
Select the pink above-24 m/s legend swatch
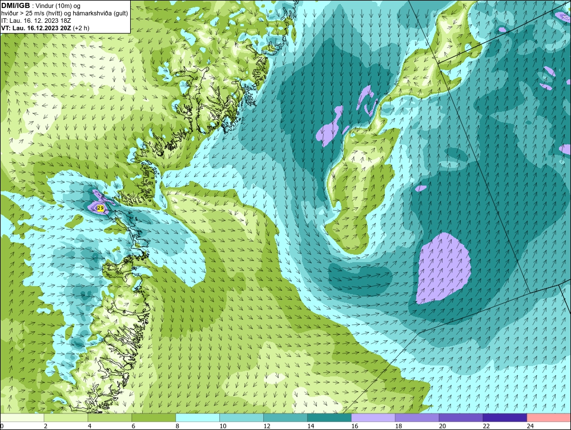[549, 417]
